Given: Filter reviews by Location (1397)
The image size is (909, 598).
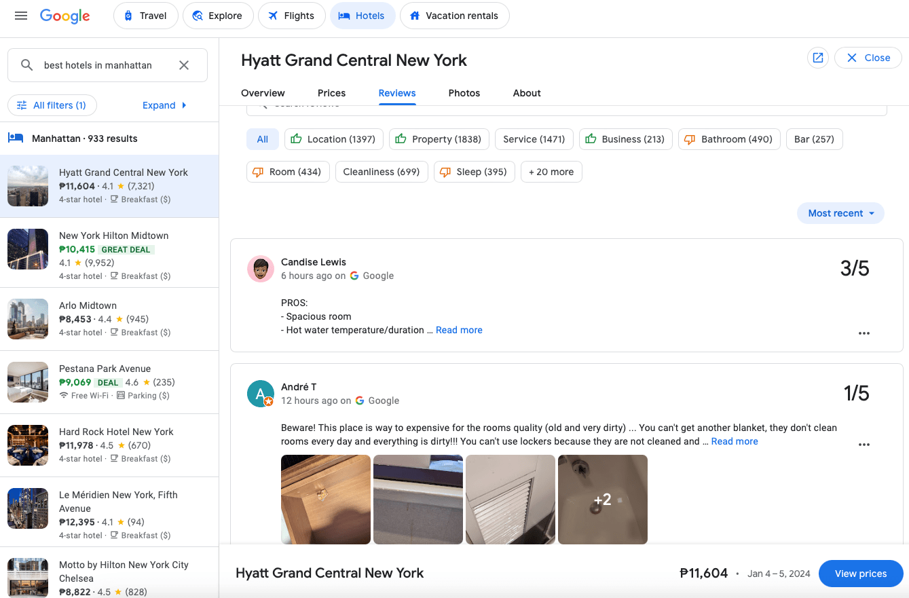Looking at the screenshot, I should [x=334, y=139].
